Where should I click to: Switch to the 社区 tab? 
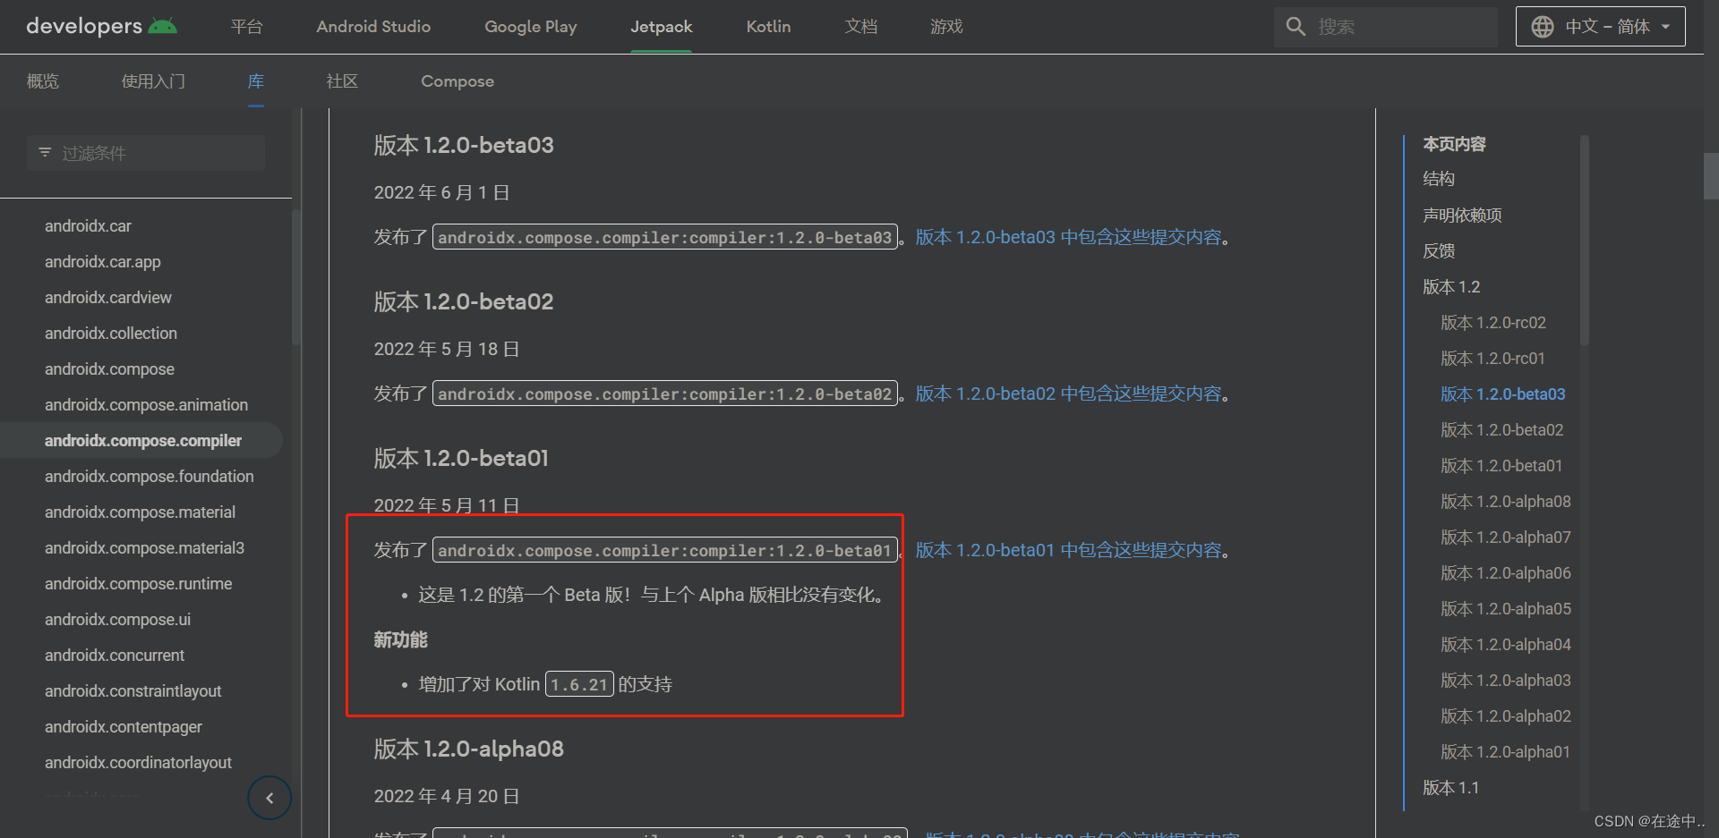(x=342, y=81)
